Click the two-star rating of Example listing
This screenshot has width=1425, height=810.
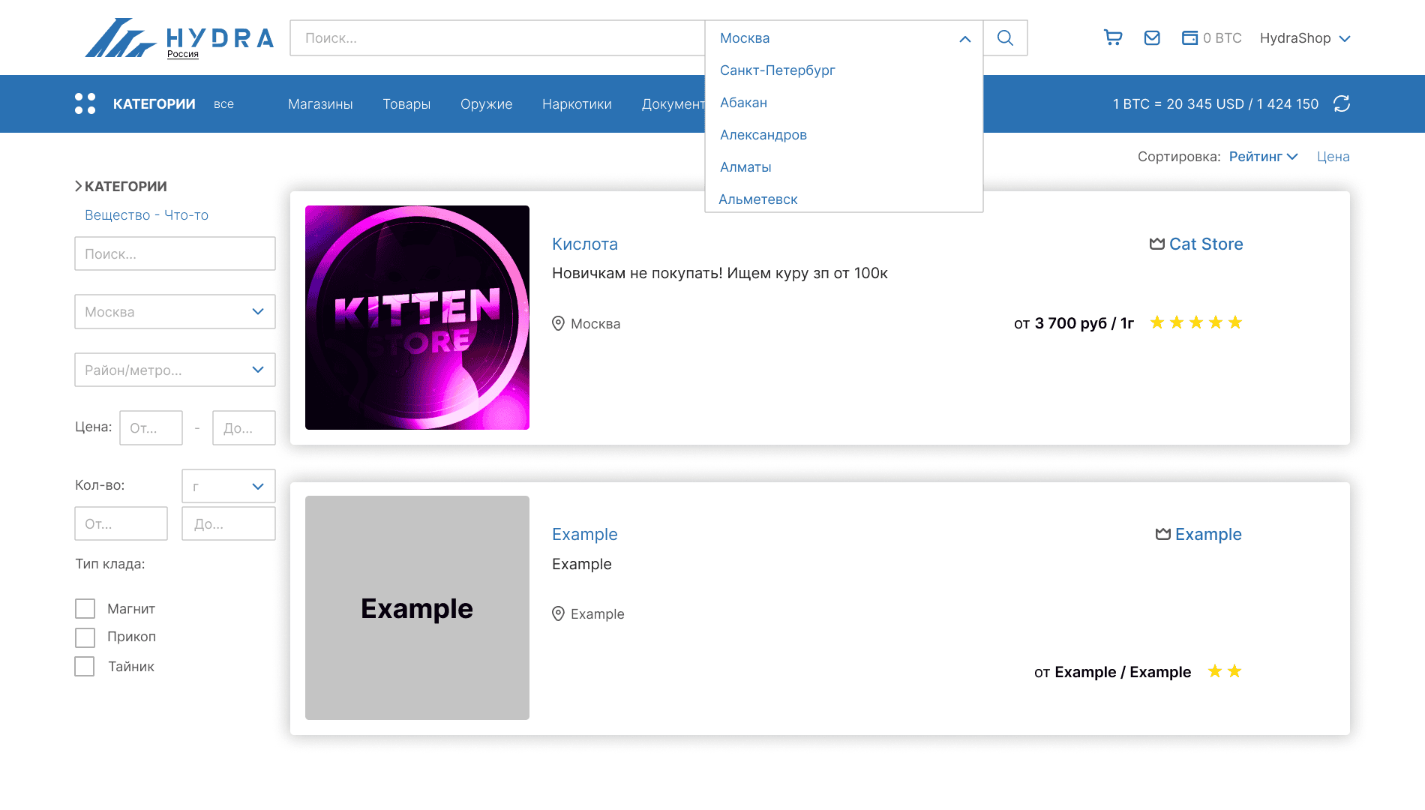[x=1225, y=671]
